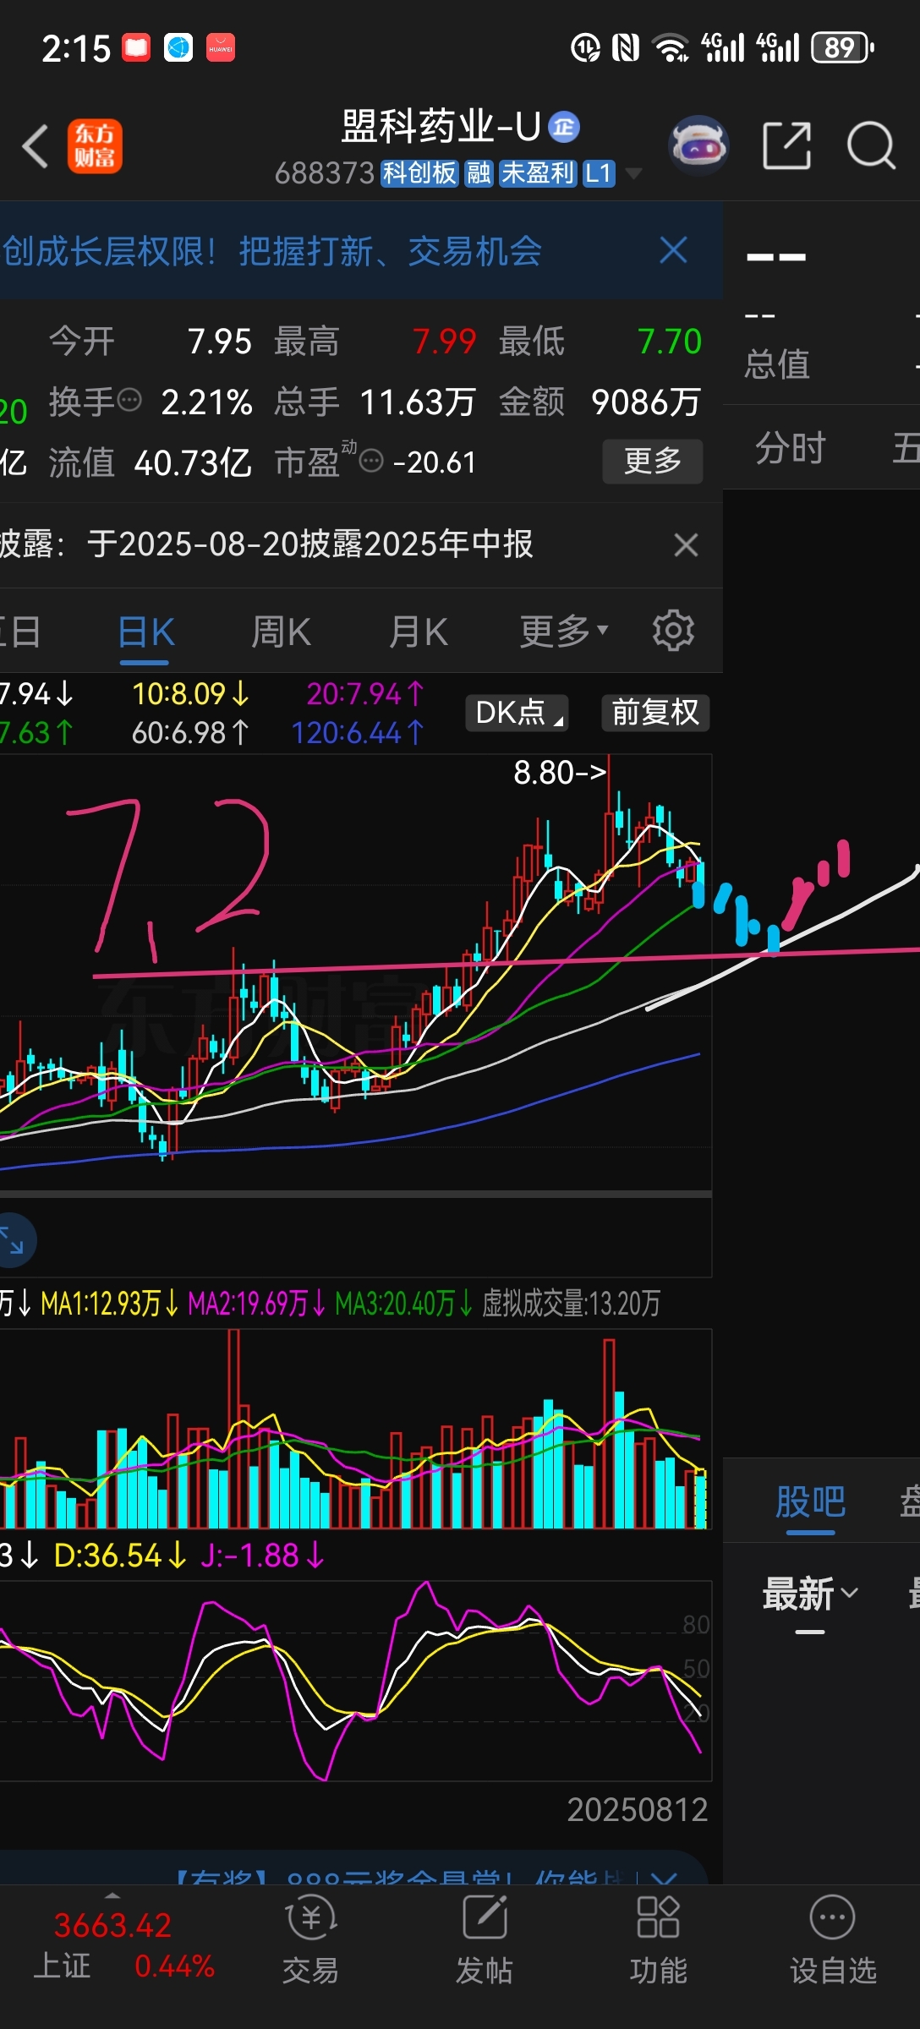Viewport: 920px width, 2029px height.
Task: Open the 东方财富 logo icon
Action: (x=95, y=146)
